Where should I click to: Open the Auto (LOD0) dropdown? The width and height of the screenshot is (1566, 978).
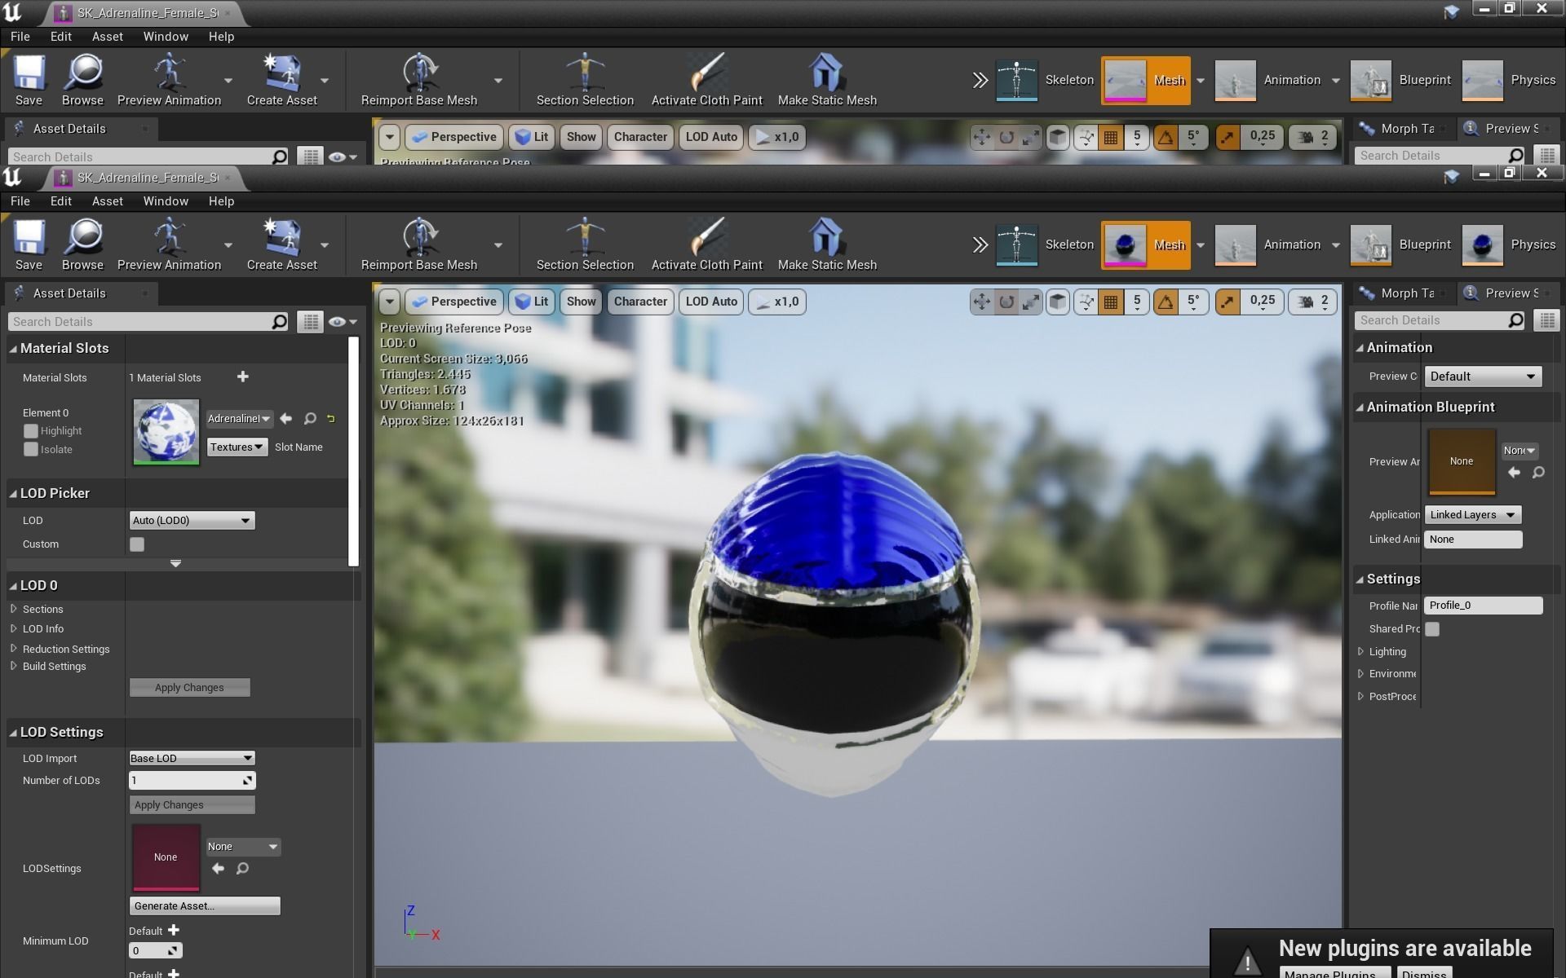click(x=192, y=521)
